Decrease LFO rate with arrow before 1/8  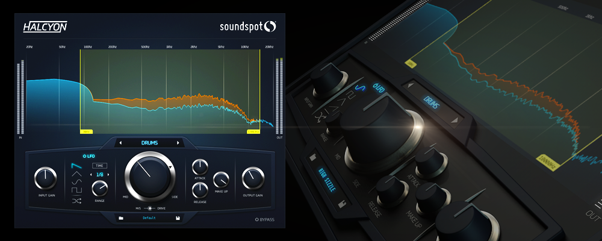coord(91,175)
